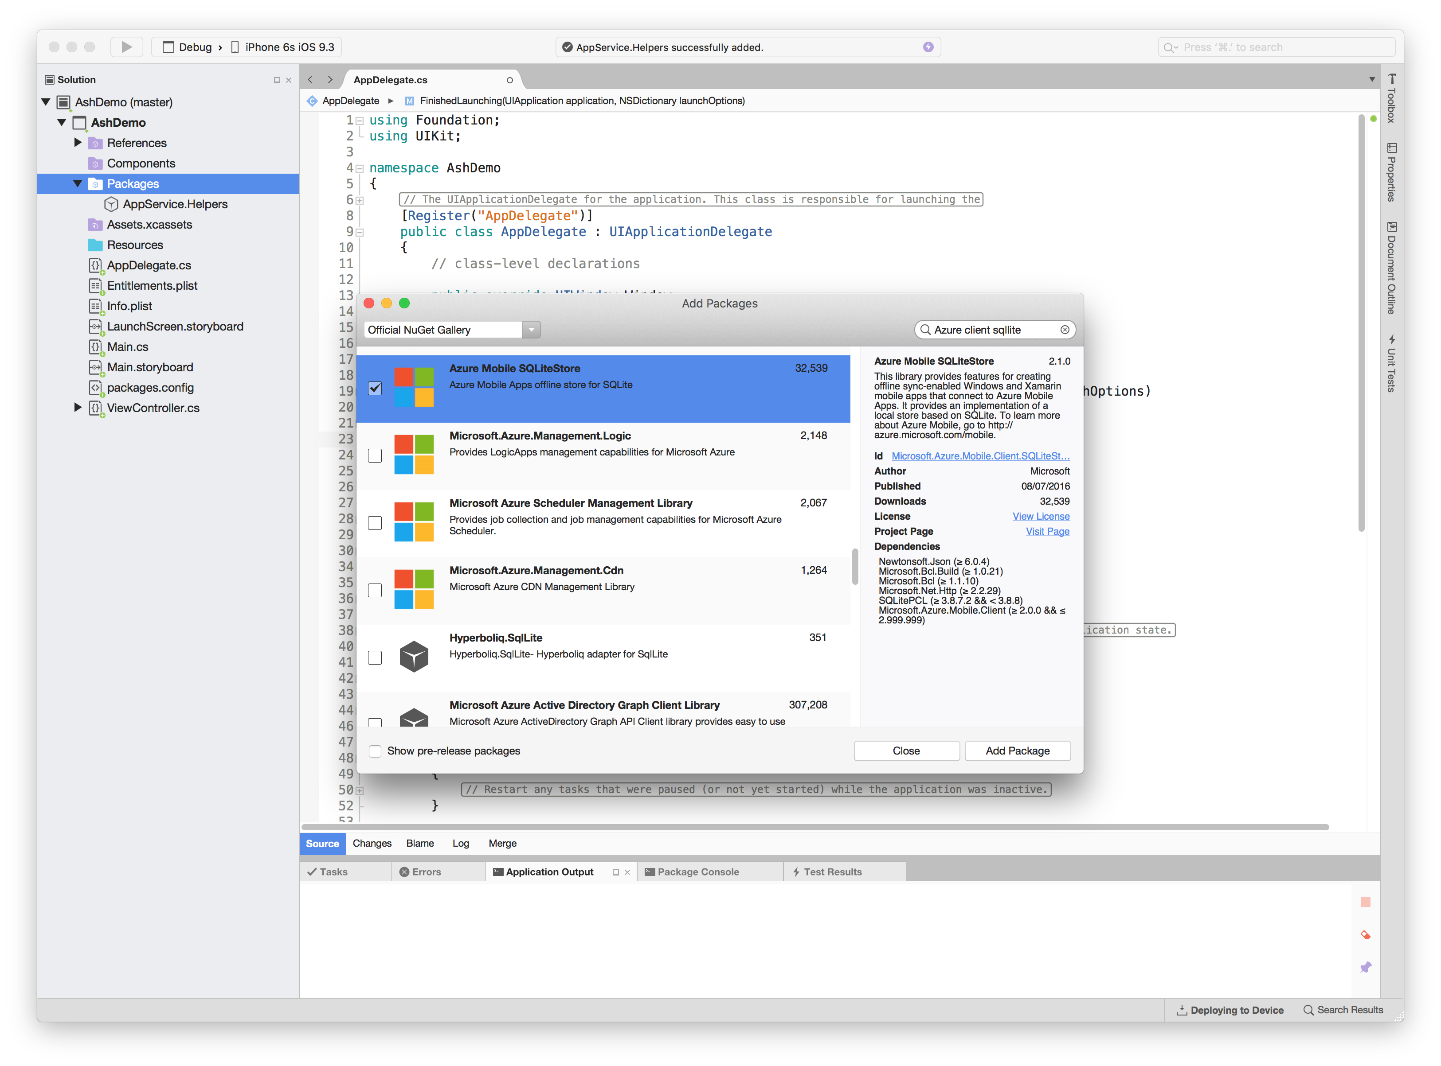Click the editor horizontal scrollbar
The height and width of the screenshot is (1066, 1441).
[815, 827]
